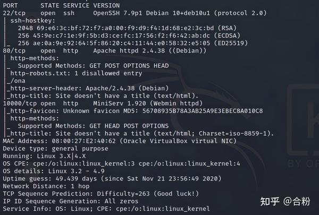This screenshot has width=319, height=215.
Task: Select the ED25519 hostkey fingerprint line
Action: (x=133, y=43)
